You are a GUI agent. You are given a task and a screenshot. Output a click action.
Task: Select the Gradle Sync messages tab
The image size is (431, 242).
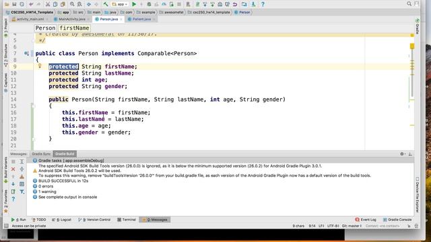point(41,154)
